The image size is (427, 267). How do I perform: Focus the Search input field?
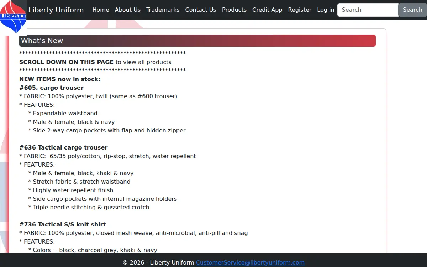[x=368, y=10]
